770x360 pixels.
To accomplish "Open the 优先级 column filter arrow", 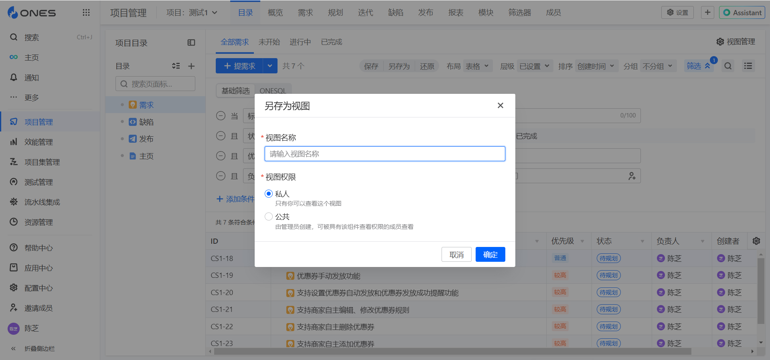I will 582,241.
